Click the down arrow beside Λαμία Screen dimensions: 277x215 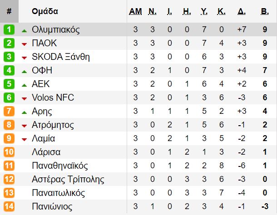[x=25, y=139]
